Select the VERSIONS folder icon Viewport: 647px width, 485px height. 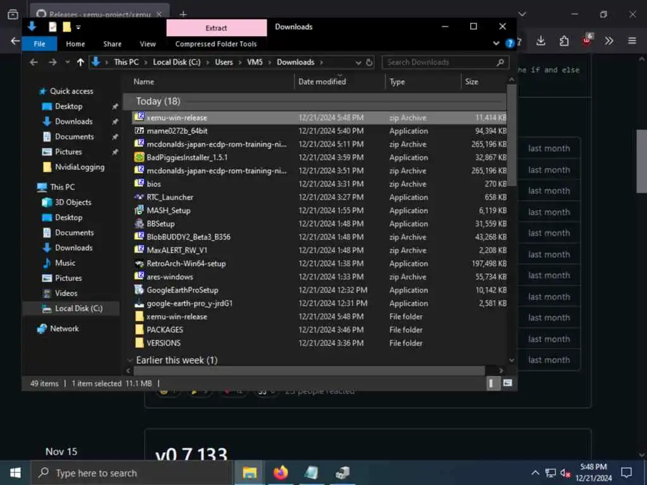139,343
